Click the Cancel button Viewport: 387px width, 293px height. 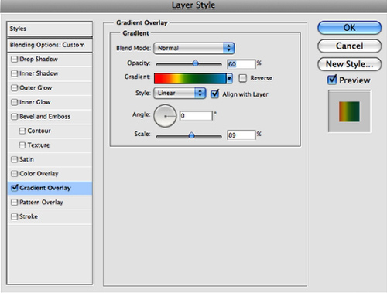point(349,46)
